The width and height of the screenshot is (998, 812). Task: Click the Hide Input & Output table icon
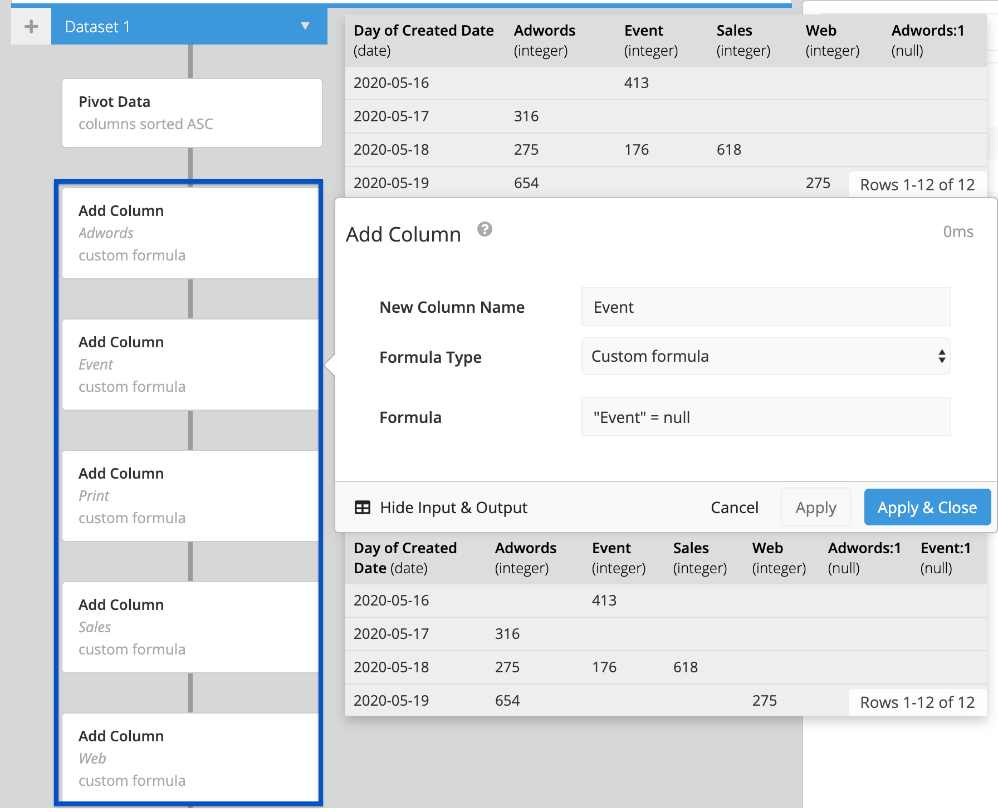(x=363, y=508)
